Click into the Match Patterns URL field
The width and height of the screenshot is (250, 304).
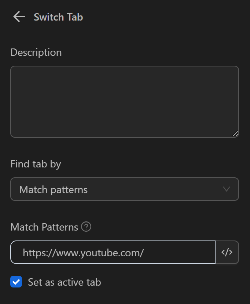coord(176,252)
